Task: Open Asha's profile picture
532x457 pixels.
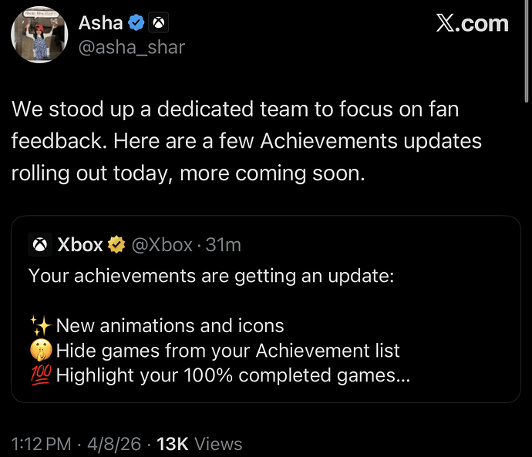Action: [x=37, y=35]
